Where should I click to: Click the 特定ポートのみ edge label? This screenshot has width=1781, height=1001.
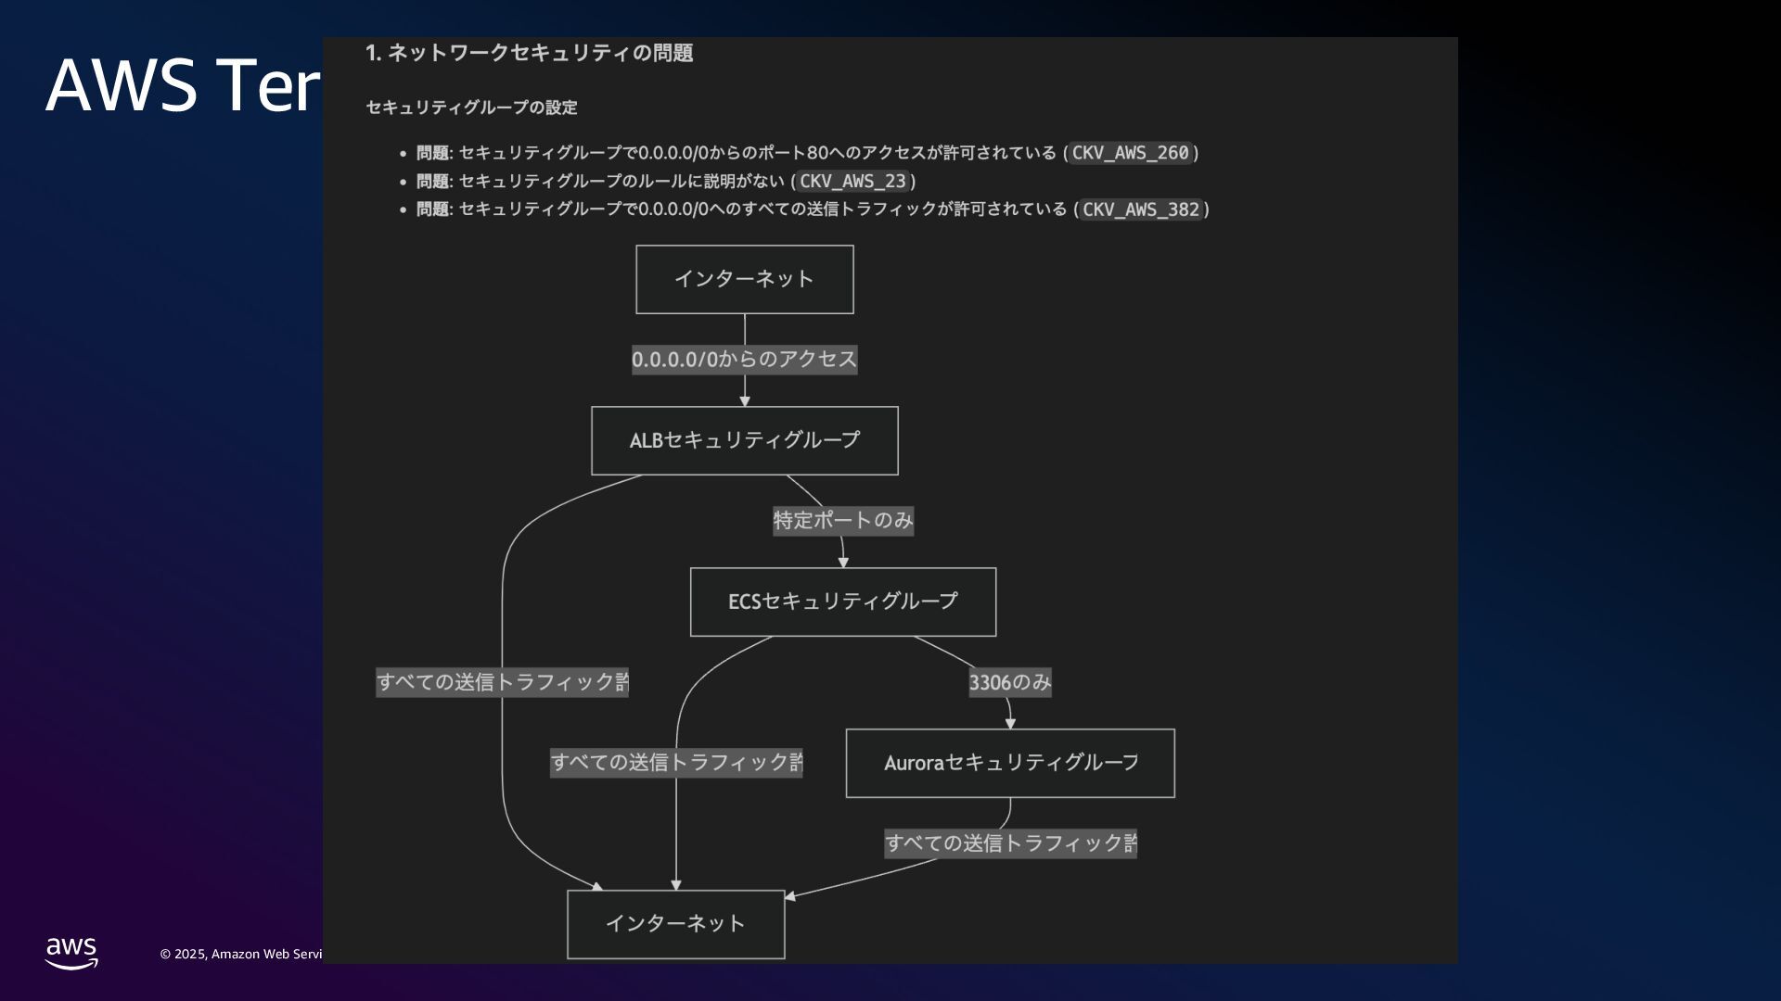(x=842, y=521)
